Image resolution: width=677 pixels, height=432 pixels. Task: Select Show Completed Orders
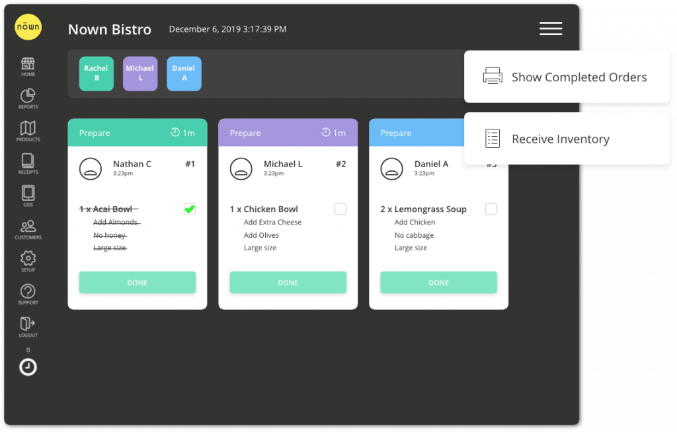coord(579,77)
